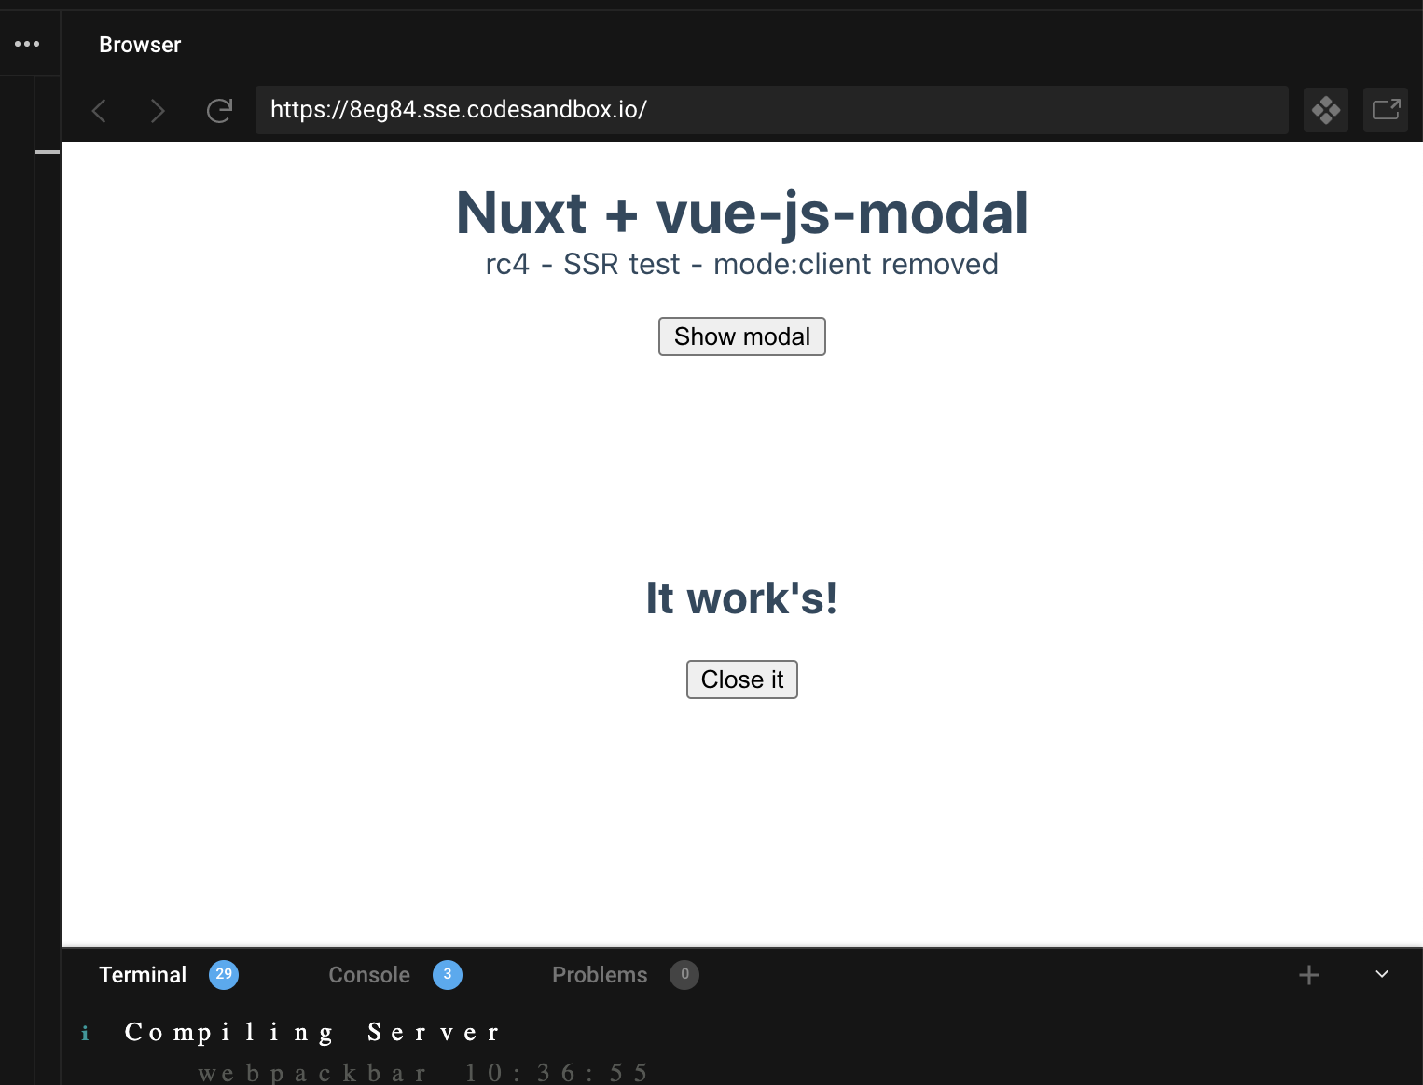Image resolution: width=1423 pixels, height=1085 pixels.
Task: Go back in the browser preview
Action: 99,111
